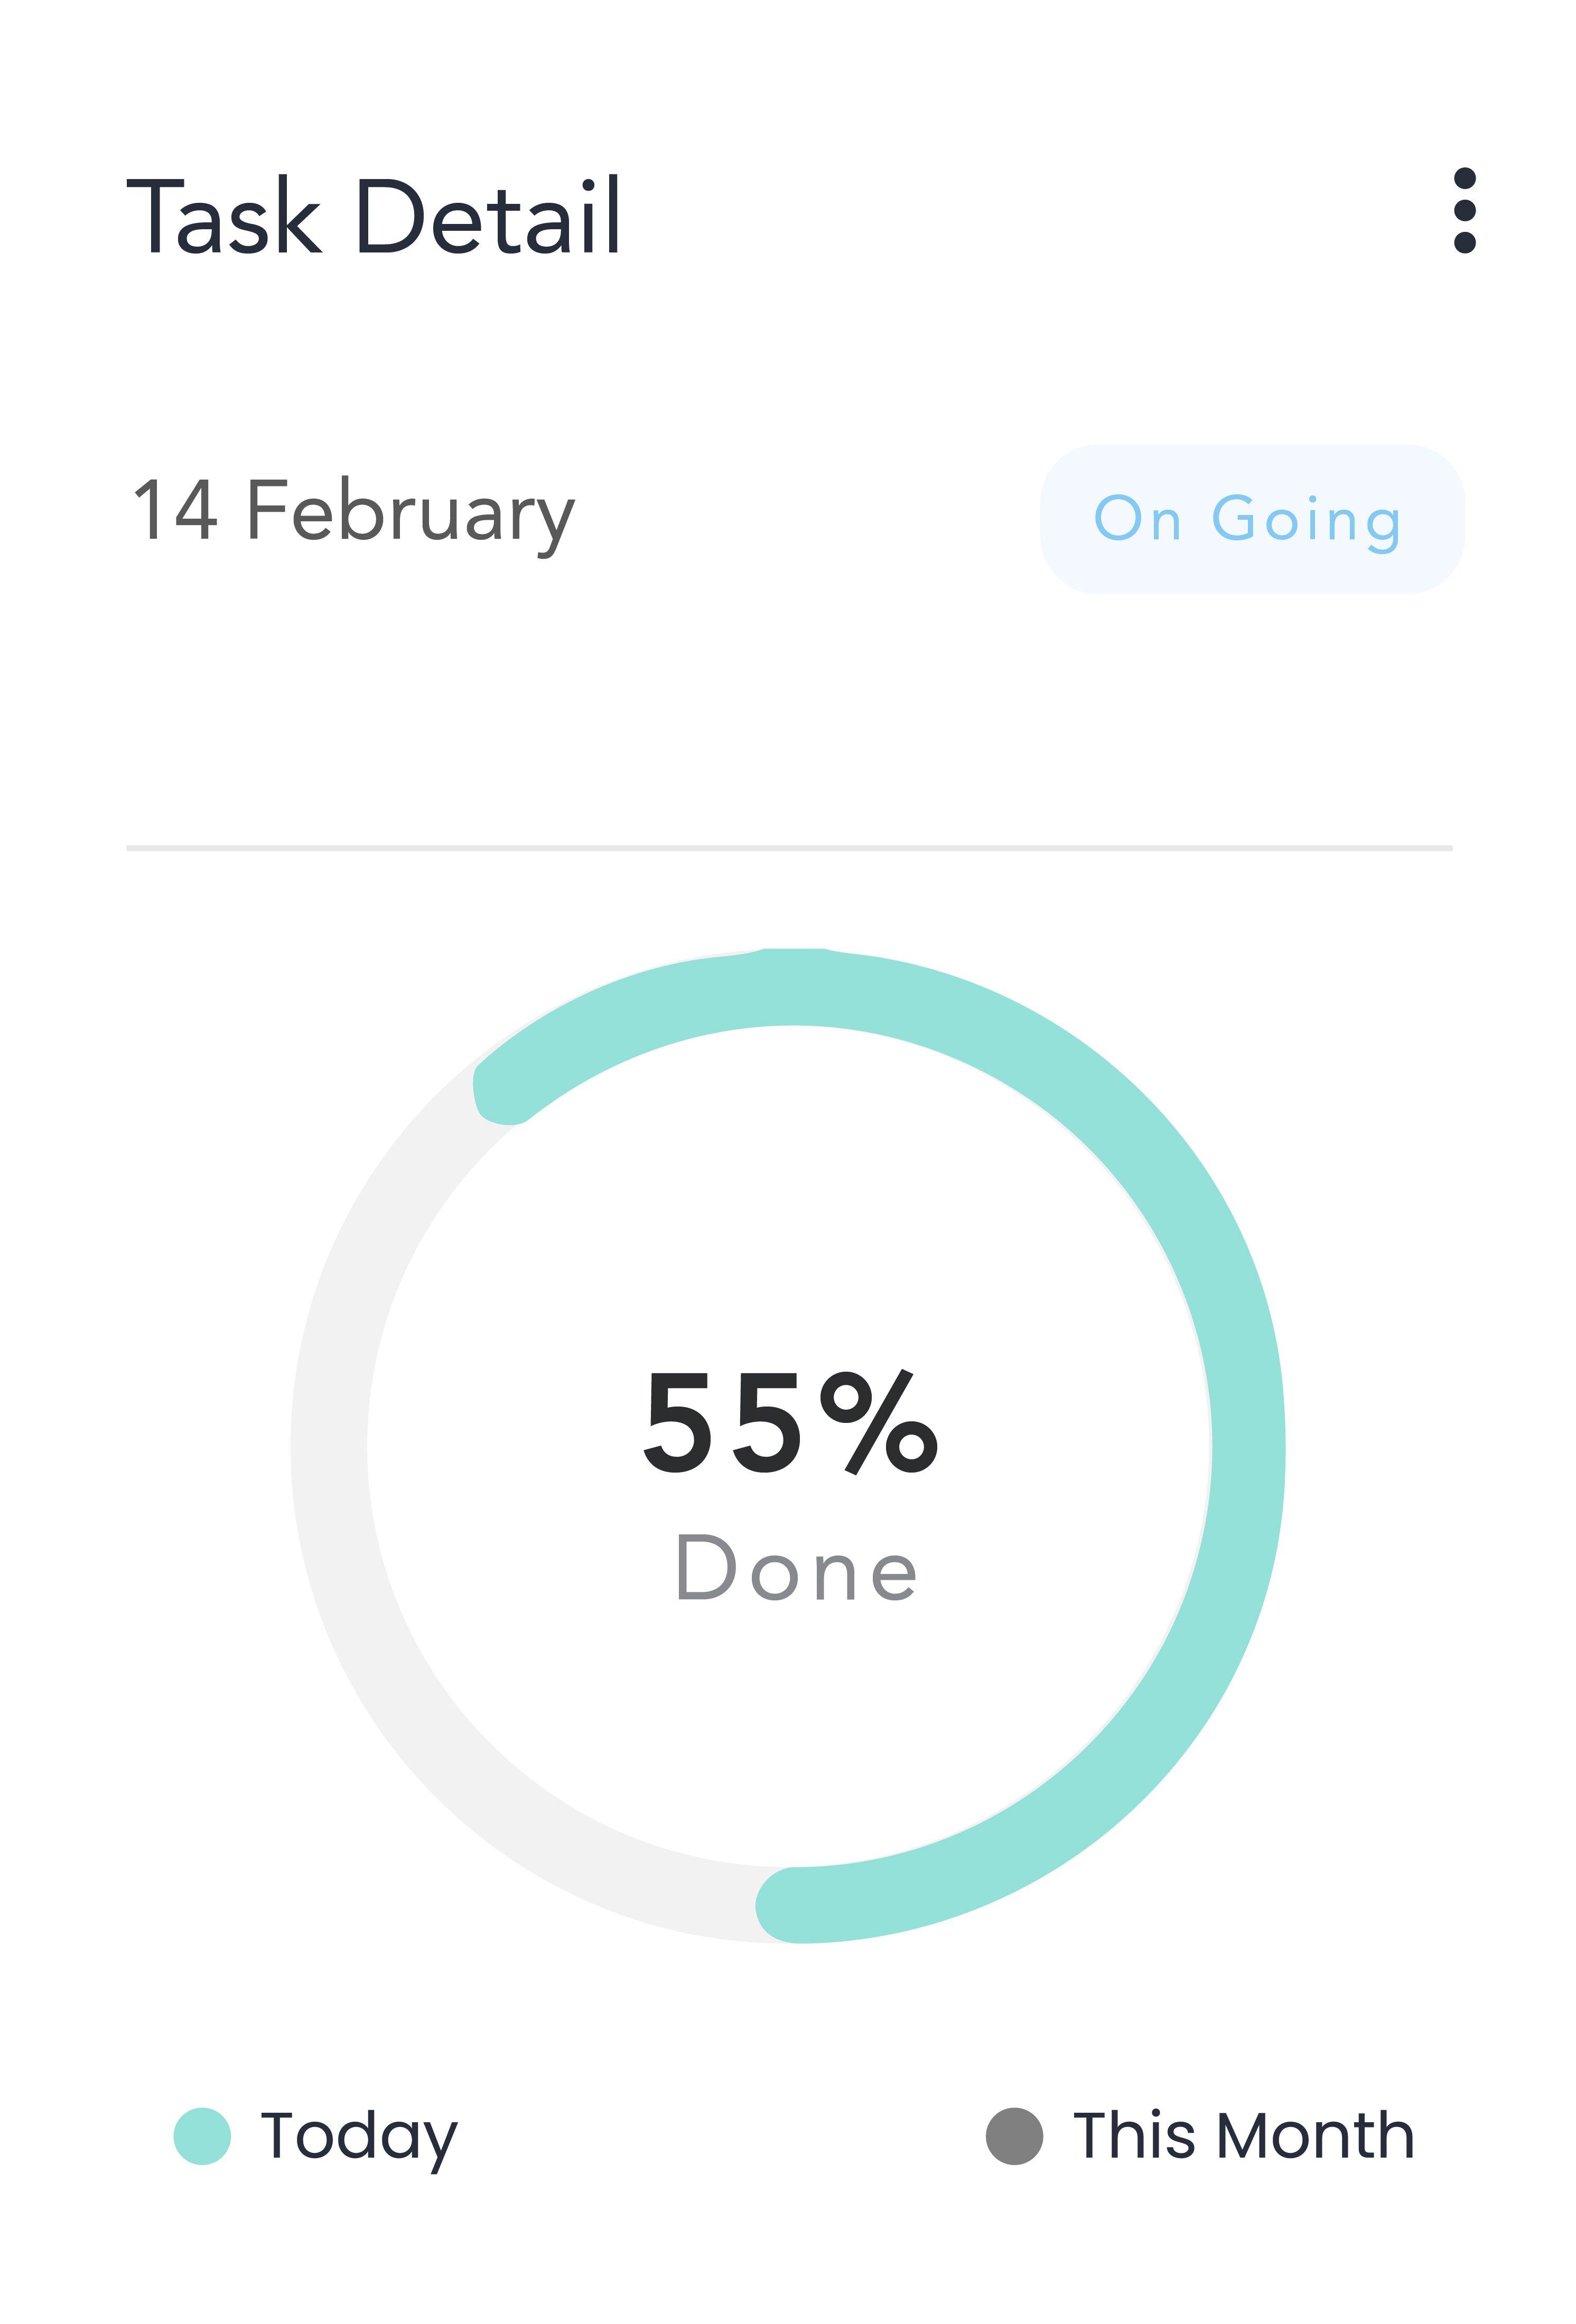Click the 14 February date text
This screenshot has height=2324, width=1576.
354,512
